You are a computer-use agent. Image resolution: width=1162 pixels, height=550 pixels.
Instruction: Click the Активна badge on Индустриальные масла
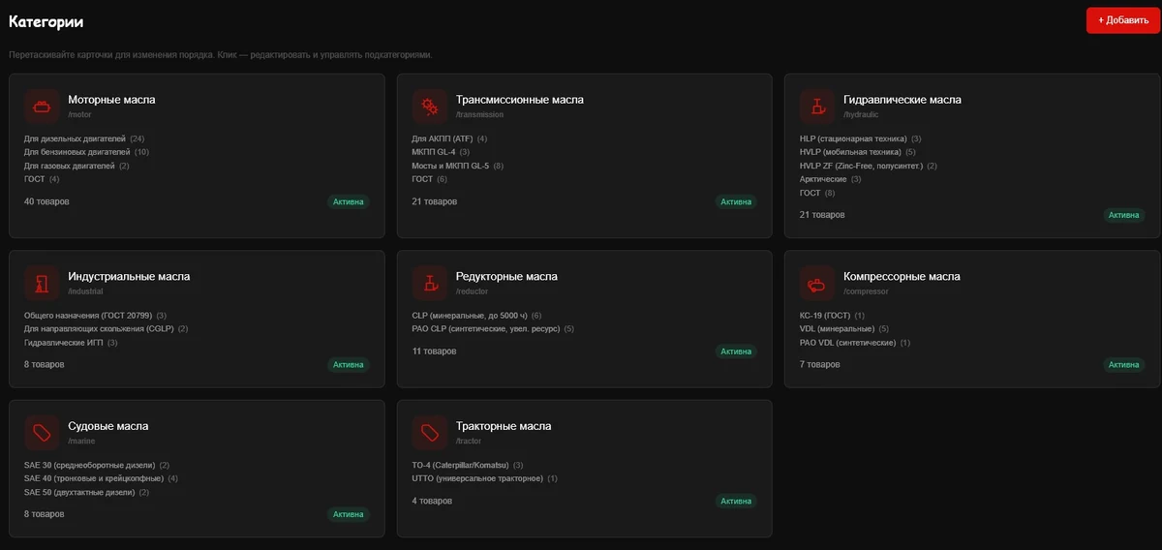click(x=349, y=365)
